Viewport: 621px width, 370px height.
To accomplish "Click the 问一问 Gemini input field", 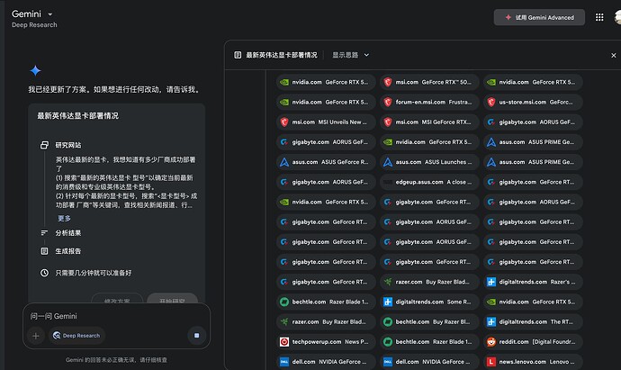I will [x=116, y=316].
